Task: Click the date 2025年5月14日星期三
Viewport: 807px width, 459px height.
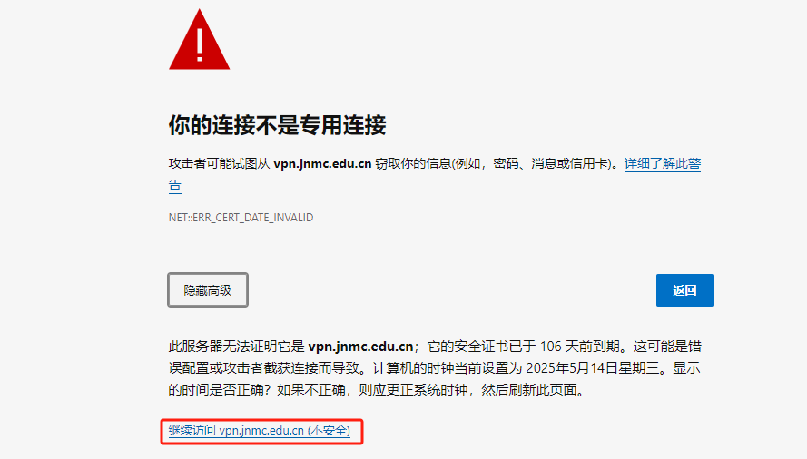Action: (x=593, y=368)
